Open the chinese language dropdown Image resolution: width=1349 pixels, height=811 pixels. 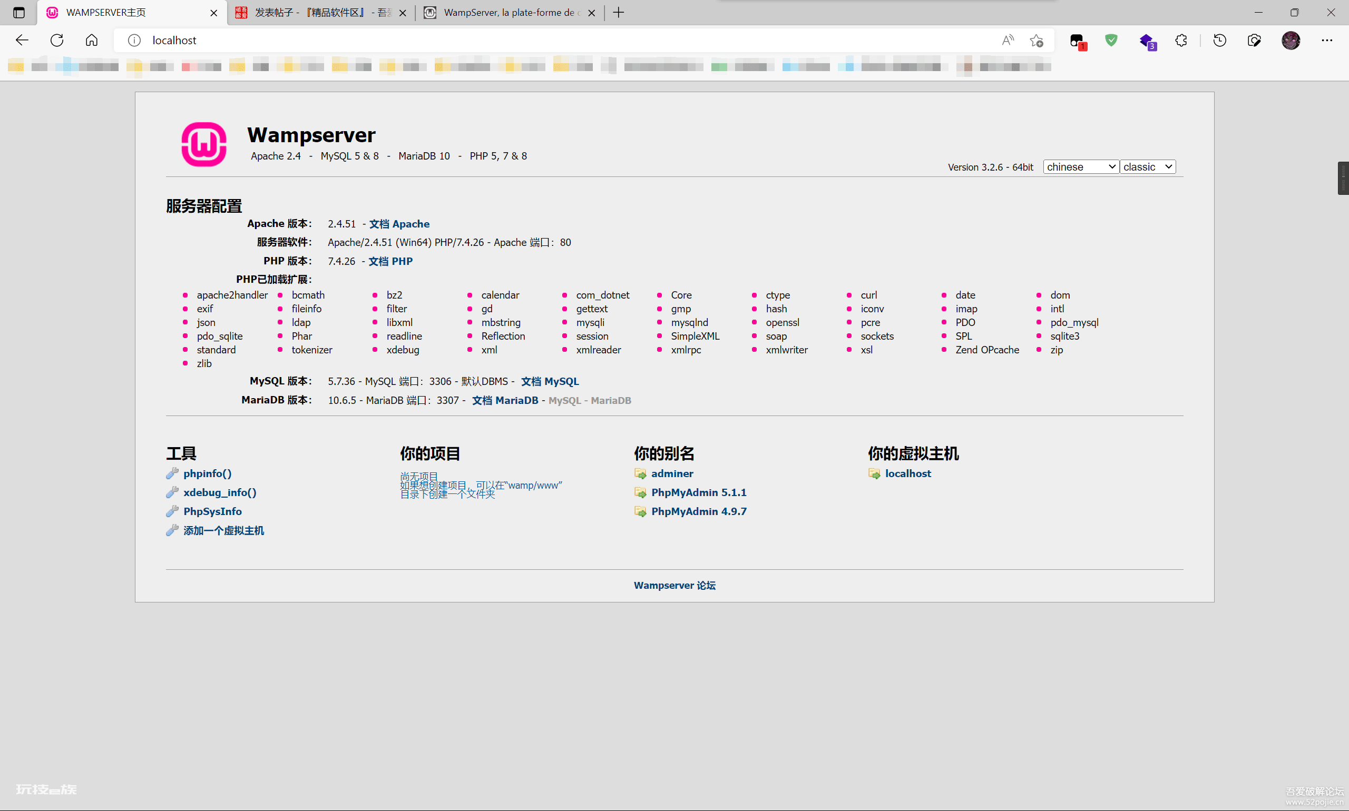[1080, 167]
